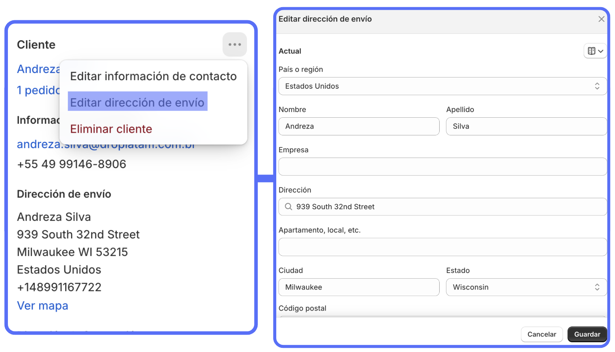Click the Ciudad field containing Milwaukee
Screen dimensions: 615x352
click(x=359, y=287)
